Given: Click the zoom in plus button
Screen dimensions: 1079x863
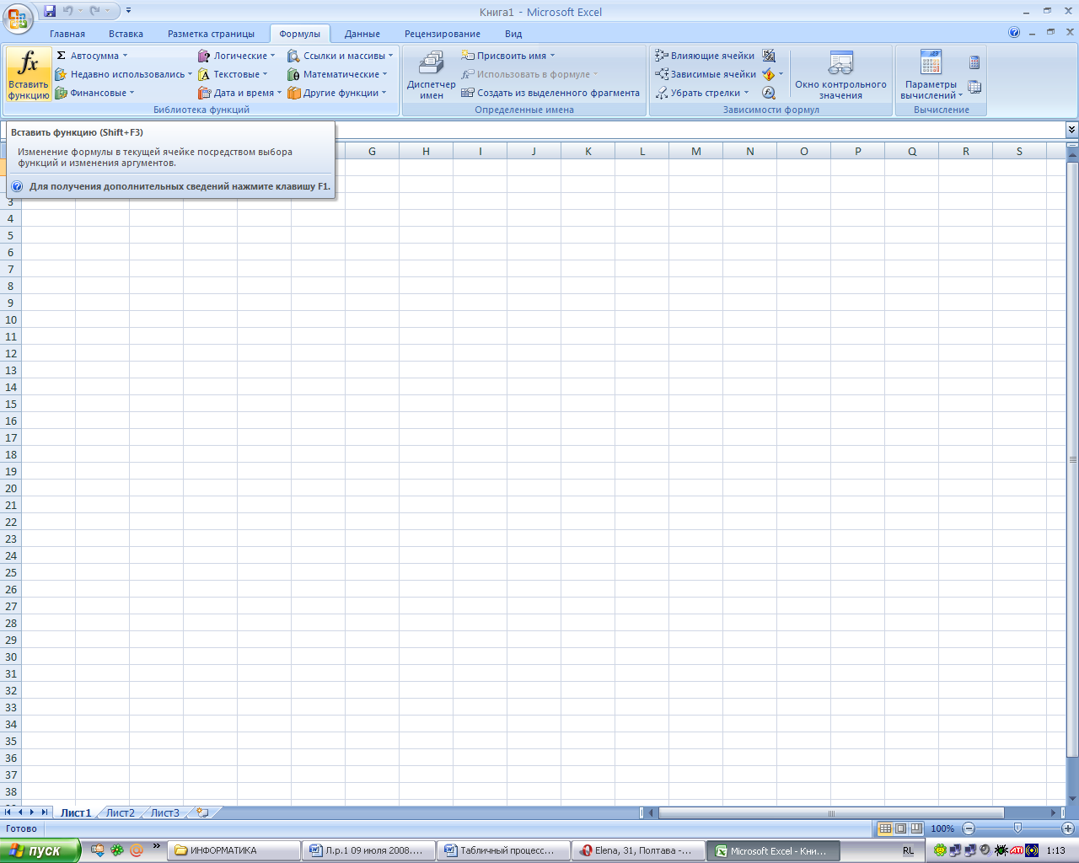Looking at the screenshot, I should tap(1068, 828).
